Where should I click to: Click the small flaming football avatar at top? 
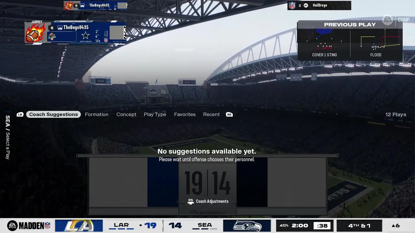click(x=68, y=6)
